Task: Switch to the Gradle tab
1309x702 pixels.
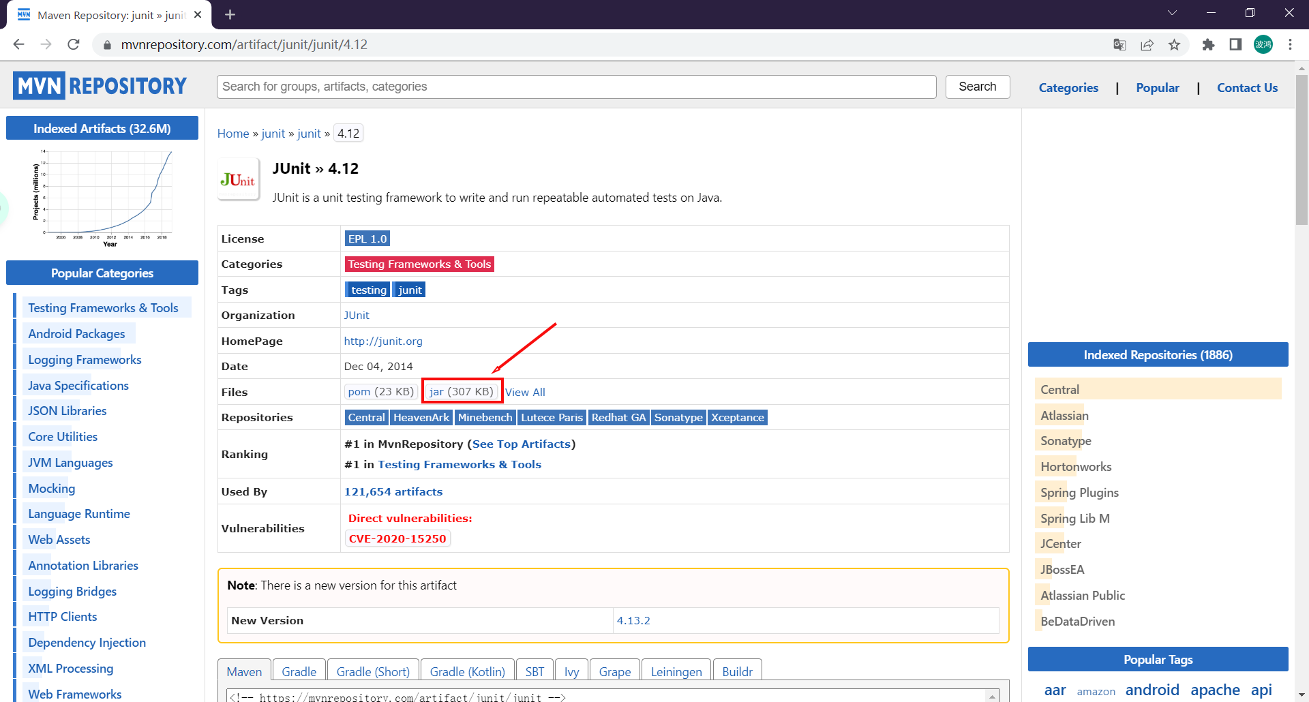Action: pos(299,671)
